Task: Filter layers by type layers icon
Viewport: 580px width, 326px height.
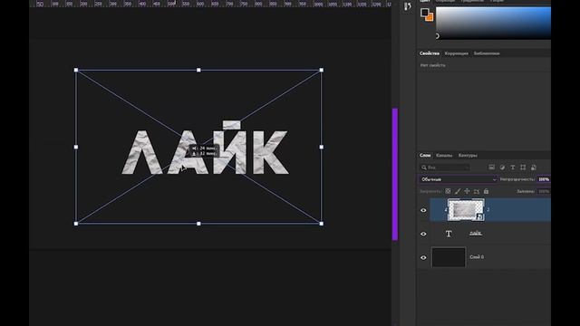Action: coord(513,168)
